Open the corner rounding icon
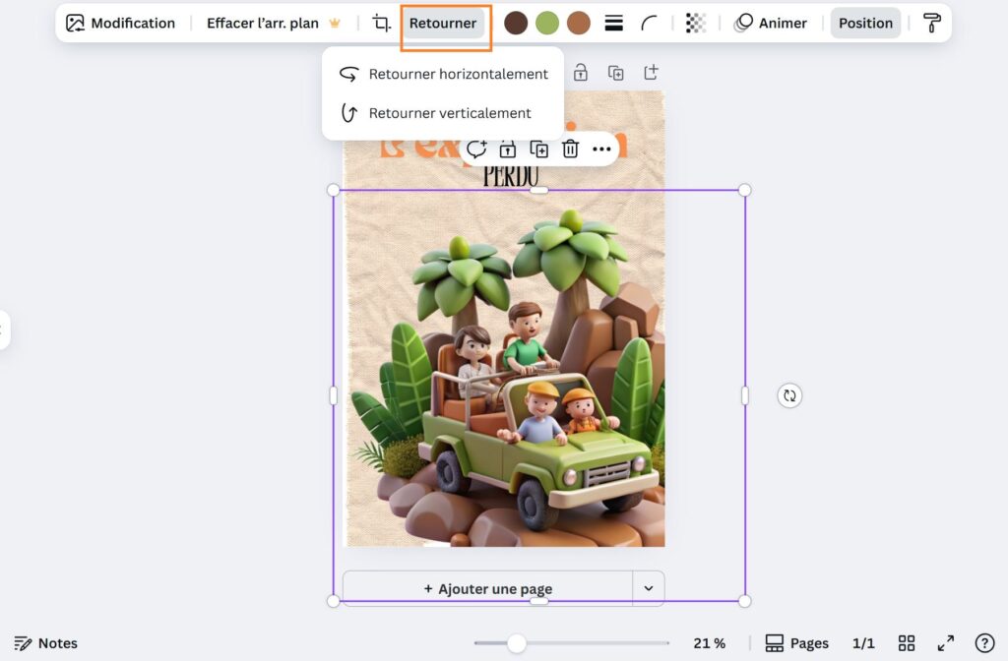The image size is (1008, 661). pos(650,24)
